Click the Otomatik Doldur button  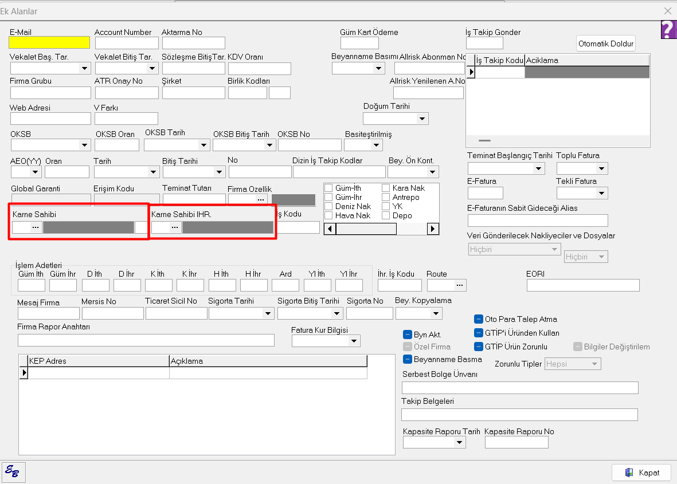(606, 44)
